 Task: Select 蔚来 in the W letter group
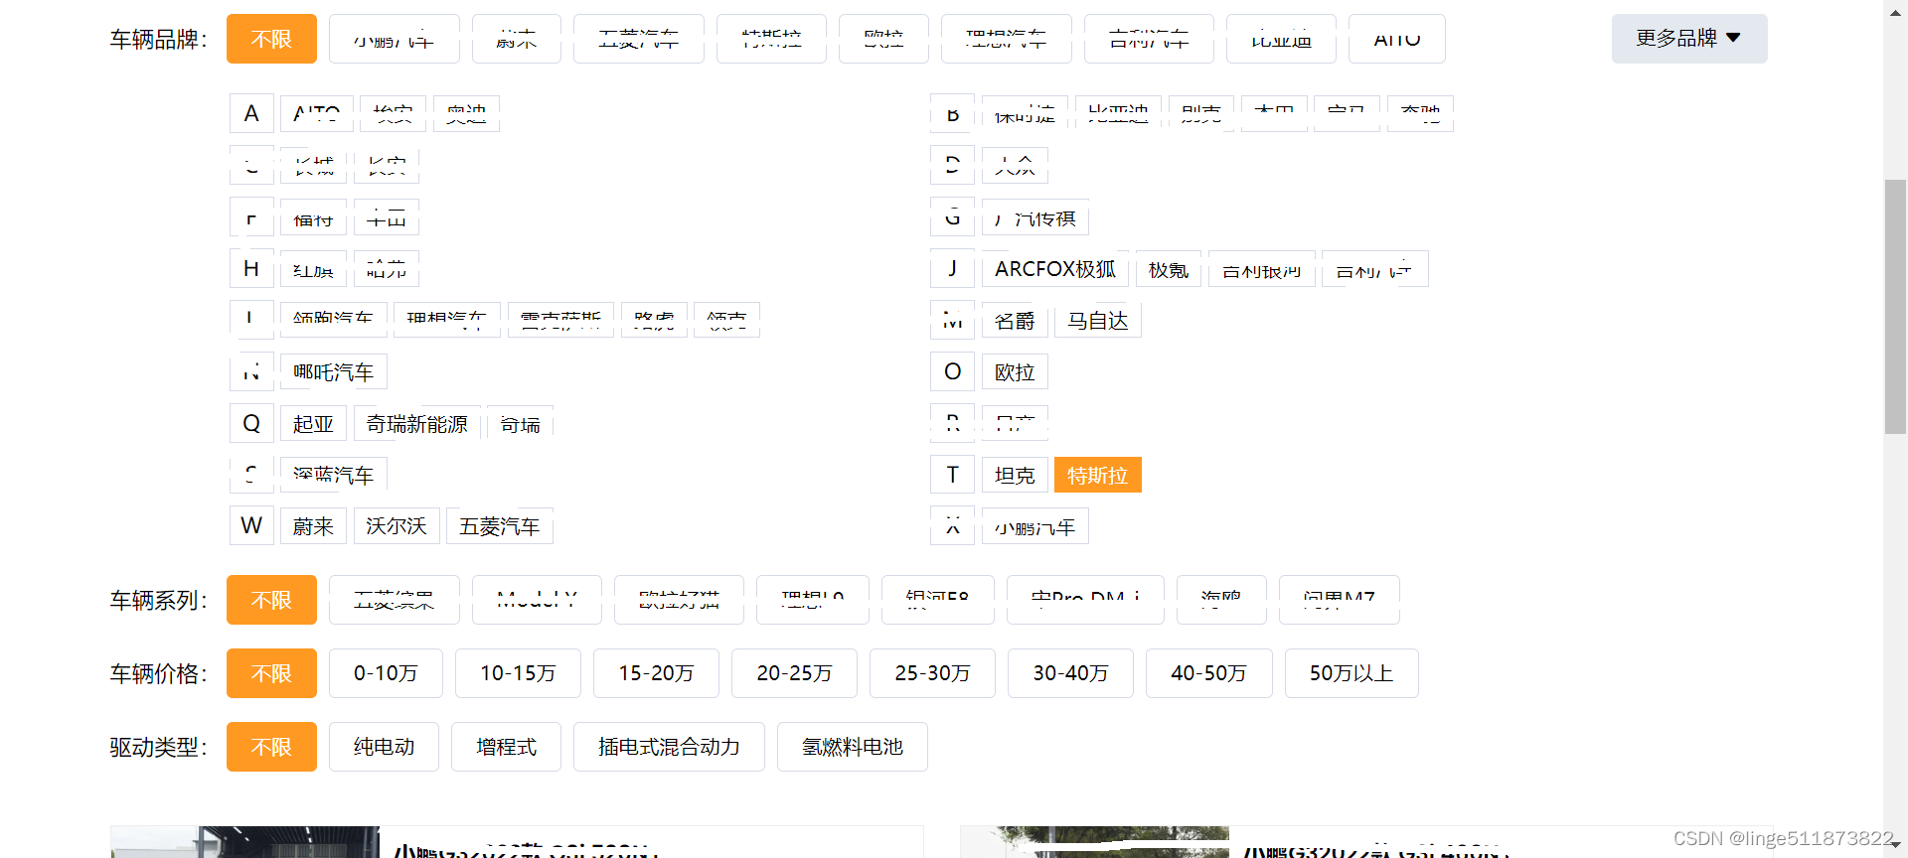[x=313, y=526]
